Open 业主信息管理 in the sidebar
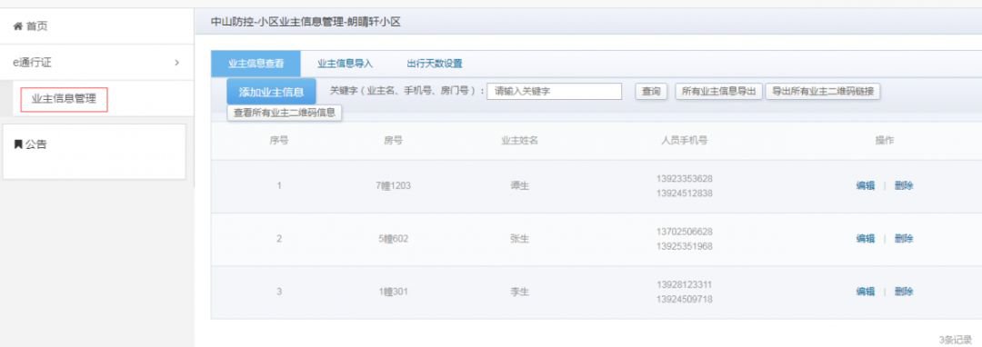The height and width of the screenshot is (347, 982). pyautogui.click(x=64, y=99)
